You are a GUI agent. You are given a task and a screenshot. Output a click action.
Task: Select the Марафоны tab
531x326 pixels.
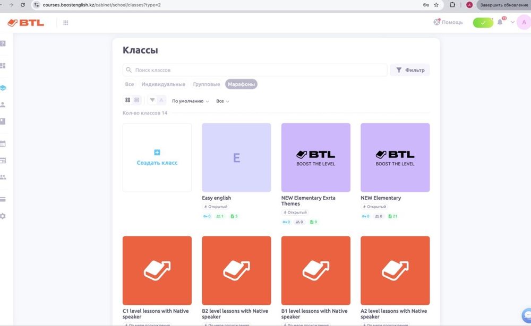241,84
